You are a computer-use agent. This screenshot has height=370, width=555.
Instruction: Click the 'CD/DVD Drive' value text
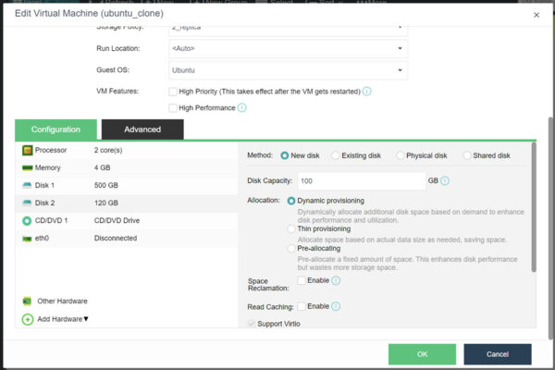pos(117,220)
